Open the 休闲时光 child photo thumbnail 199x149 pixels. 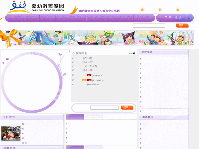click(11, 133)
